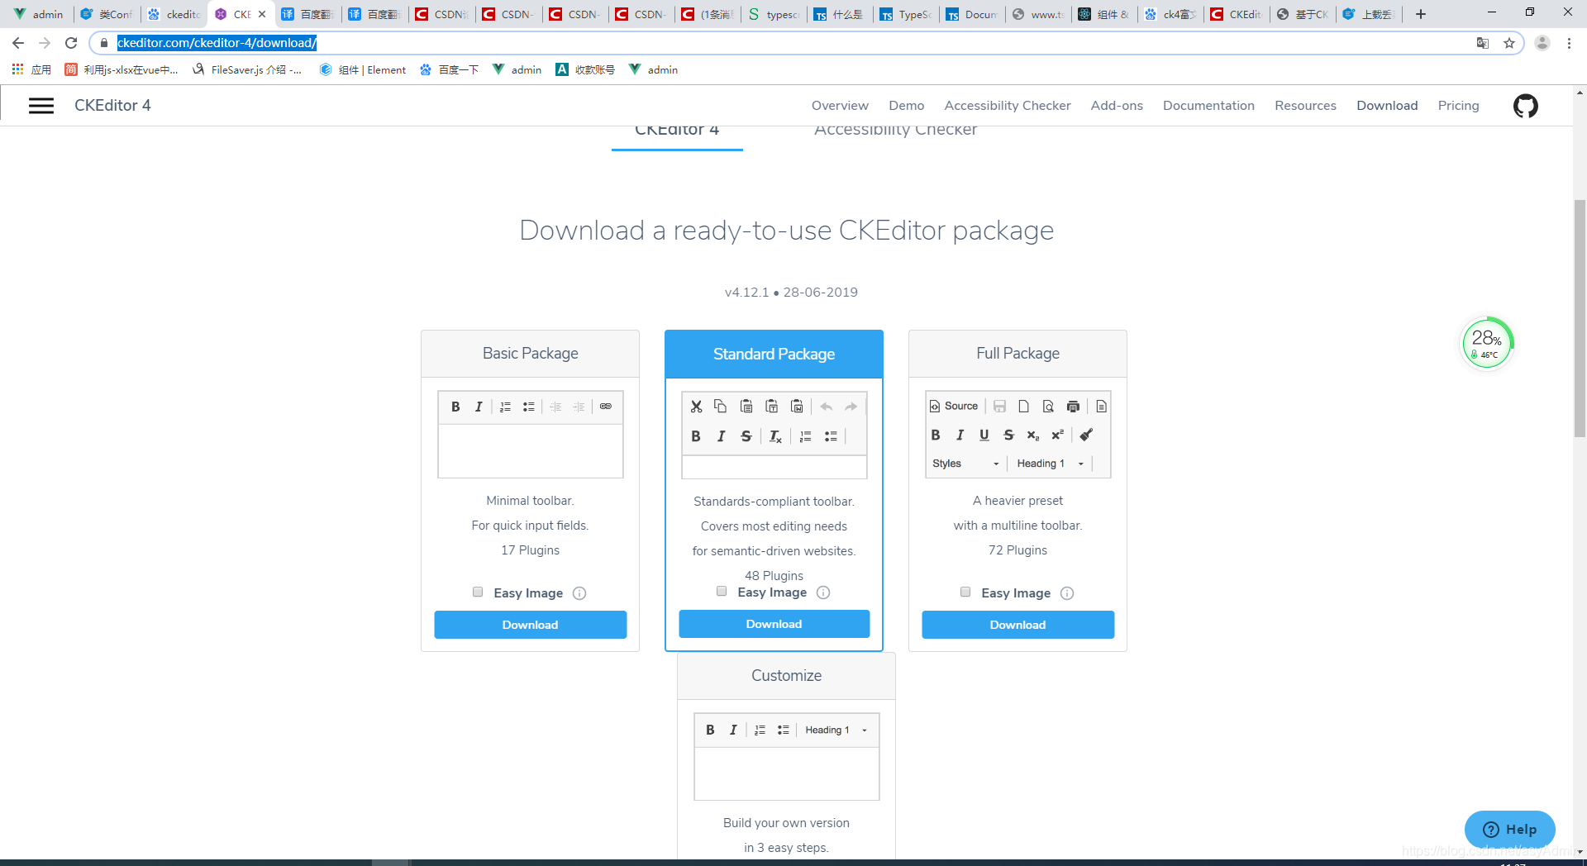
Task: Click the Paste icon in Standard Package toolbar
Action: pos(746,406)
